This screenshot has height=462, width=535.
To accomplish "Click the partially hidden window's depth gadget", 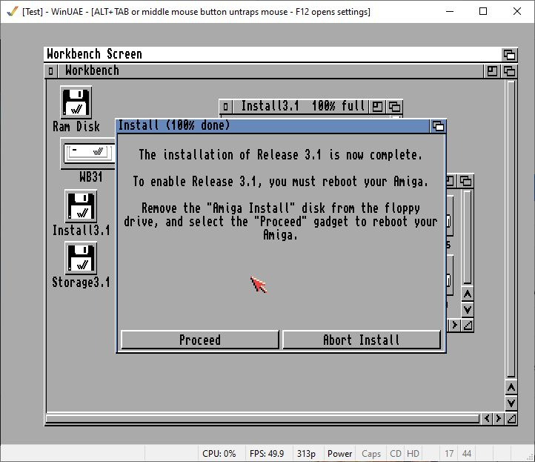I will click(466, 181).
